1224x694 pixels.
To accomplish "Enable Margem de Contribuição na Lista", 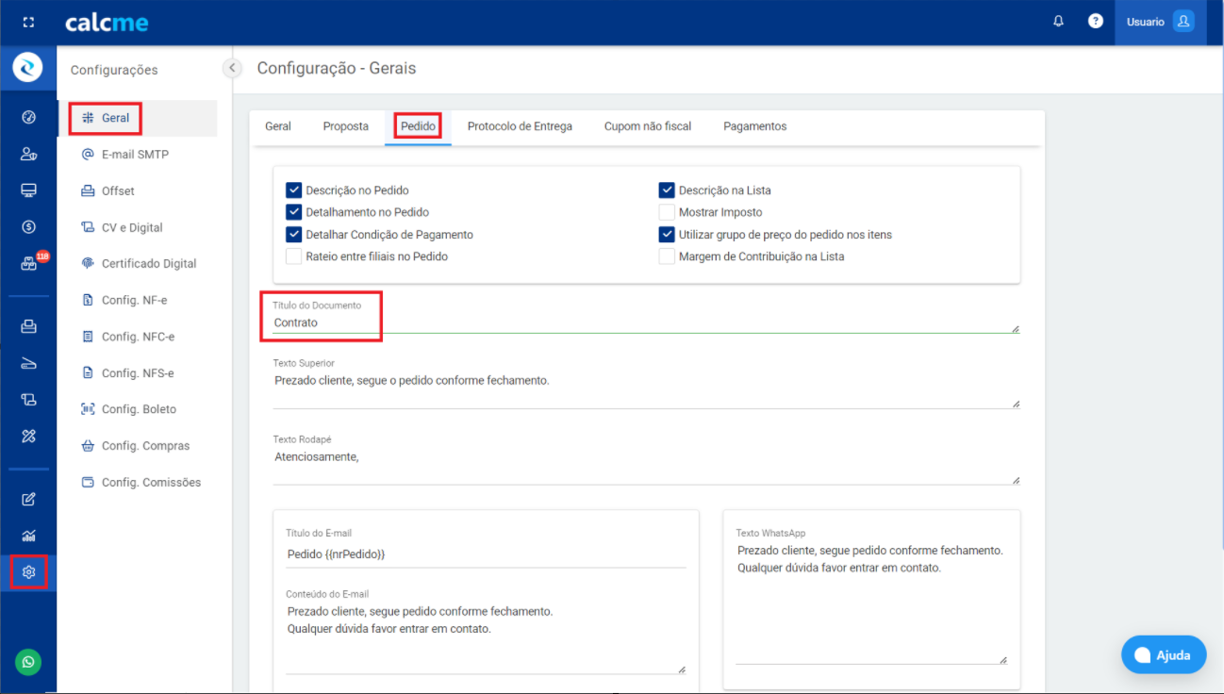I will pos(667,256).
